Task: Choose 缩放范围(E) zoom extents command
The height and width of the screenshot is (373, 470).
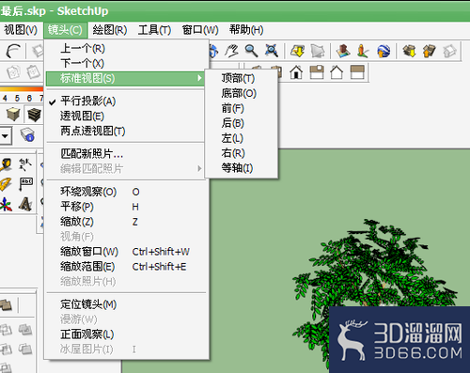Action: pos(125,267)
